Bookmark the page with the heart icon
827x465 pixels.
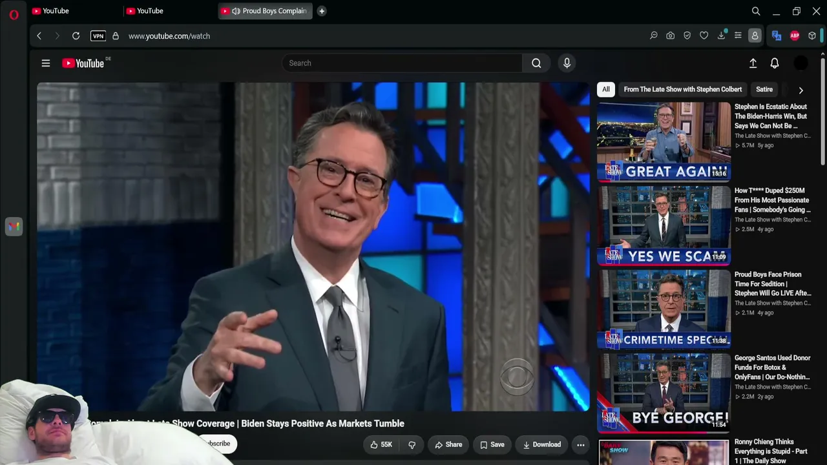pos(704,36)
